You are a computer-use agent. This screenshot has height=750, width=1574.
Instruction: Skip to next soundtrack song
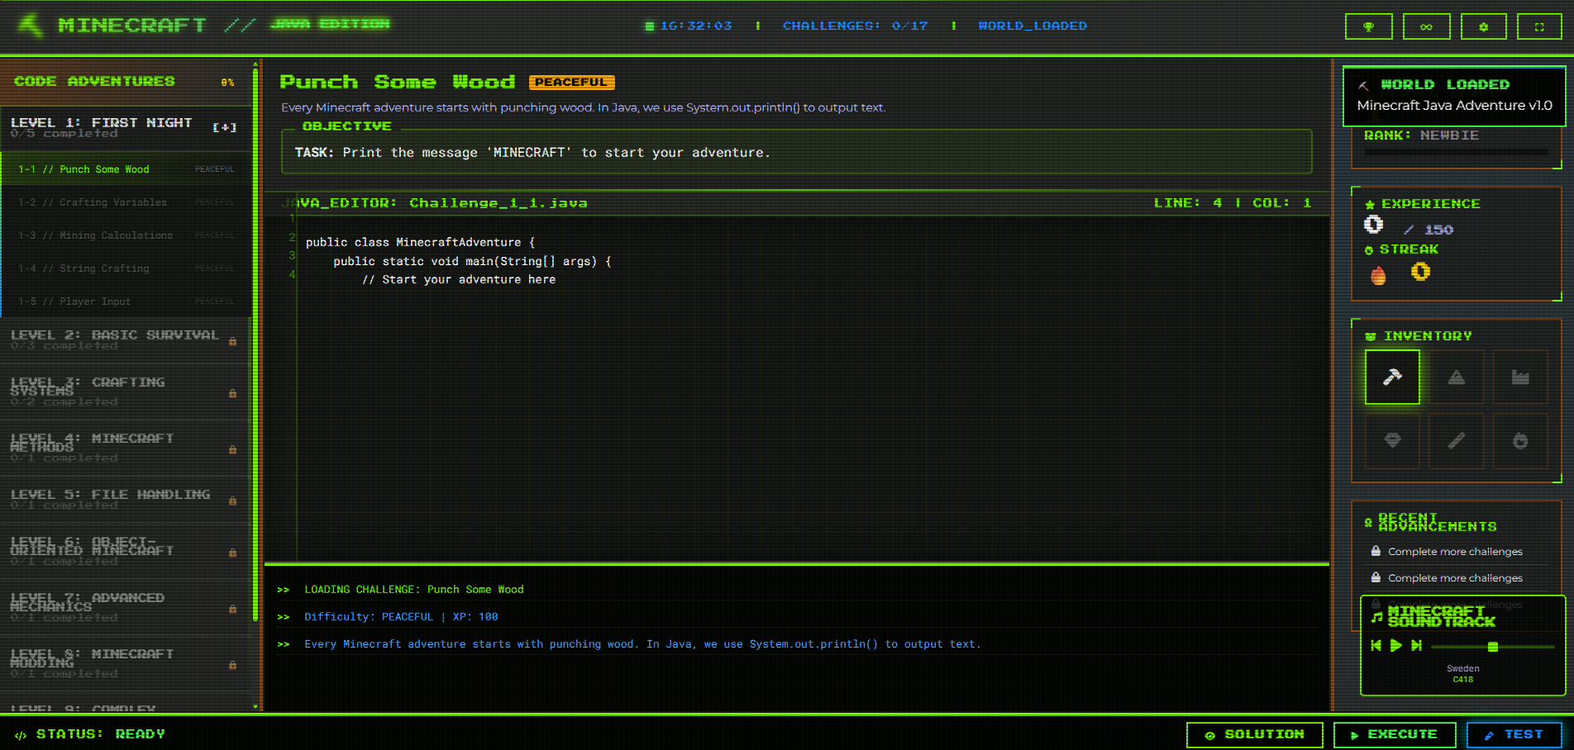pos(1416,645)
